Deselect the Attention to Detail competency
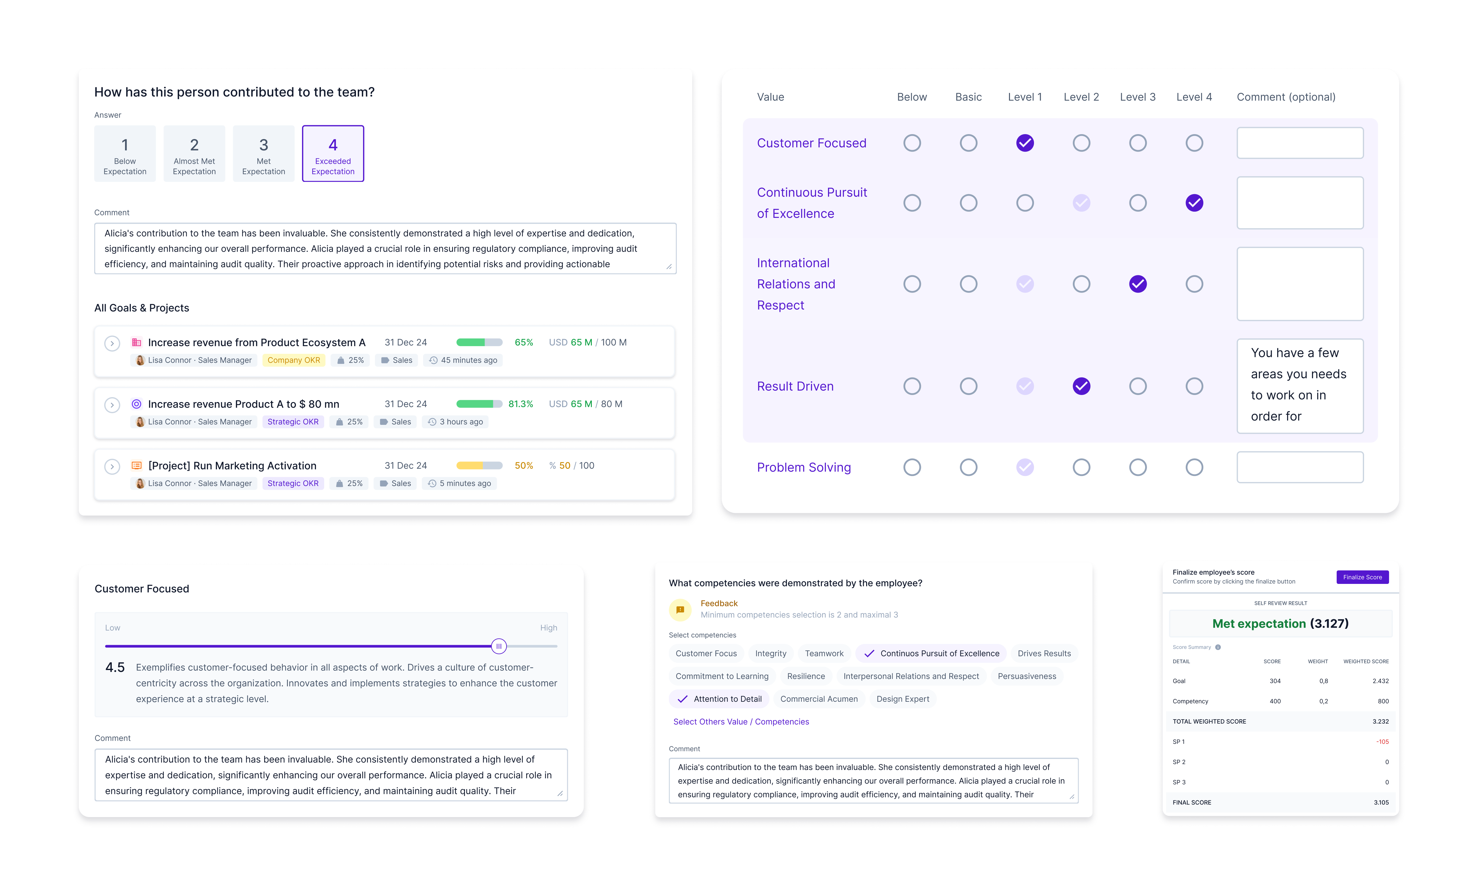Image resolution: width=1478 pixels, height=886 pixels. [719, 699]
